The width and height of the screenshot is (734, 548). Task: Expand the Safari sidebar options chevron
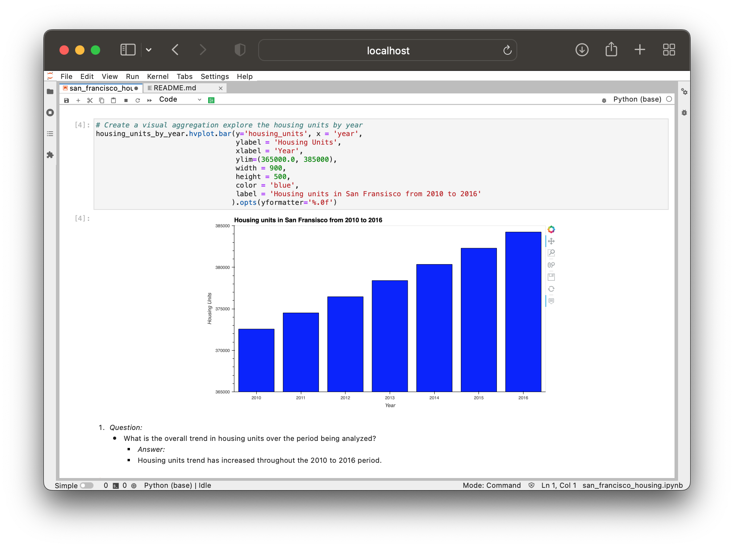(149, 50)
